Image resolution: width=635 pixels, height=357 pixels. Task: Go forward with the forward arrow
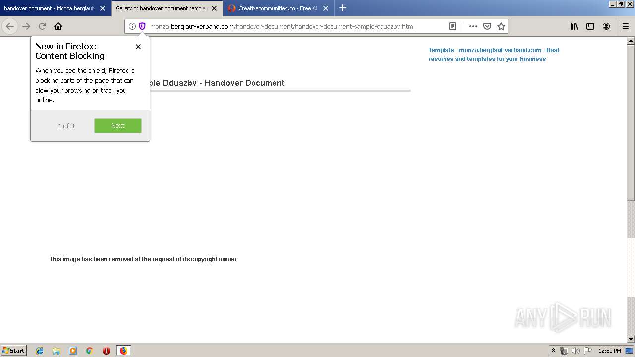point(26,26)
